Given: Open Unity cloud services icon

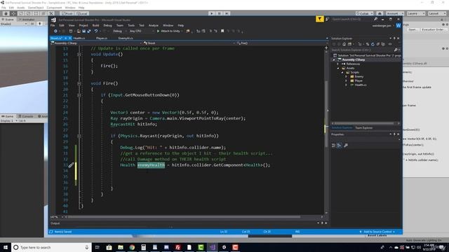Looking at the screenshot, I should pos(380,13).
